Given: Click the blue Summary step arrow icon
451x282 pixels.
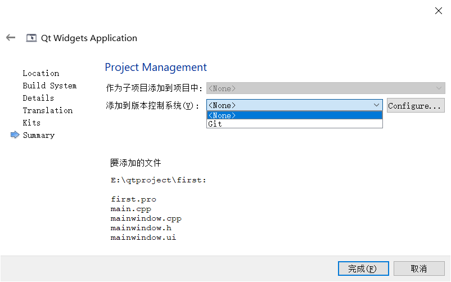Looking at the screenshot, I should 15,135.
